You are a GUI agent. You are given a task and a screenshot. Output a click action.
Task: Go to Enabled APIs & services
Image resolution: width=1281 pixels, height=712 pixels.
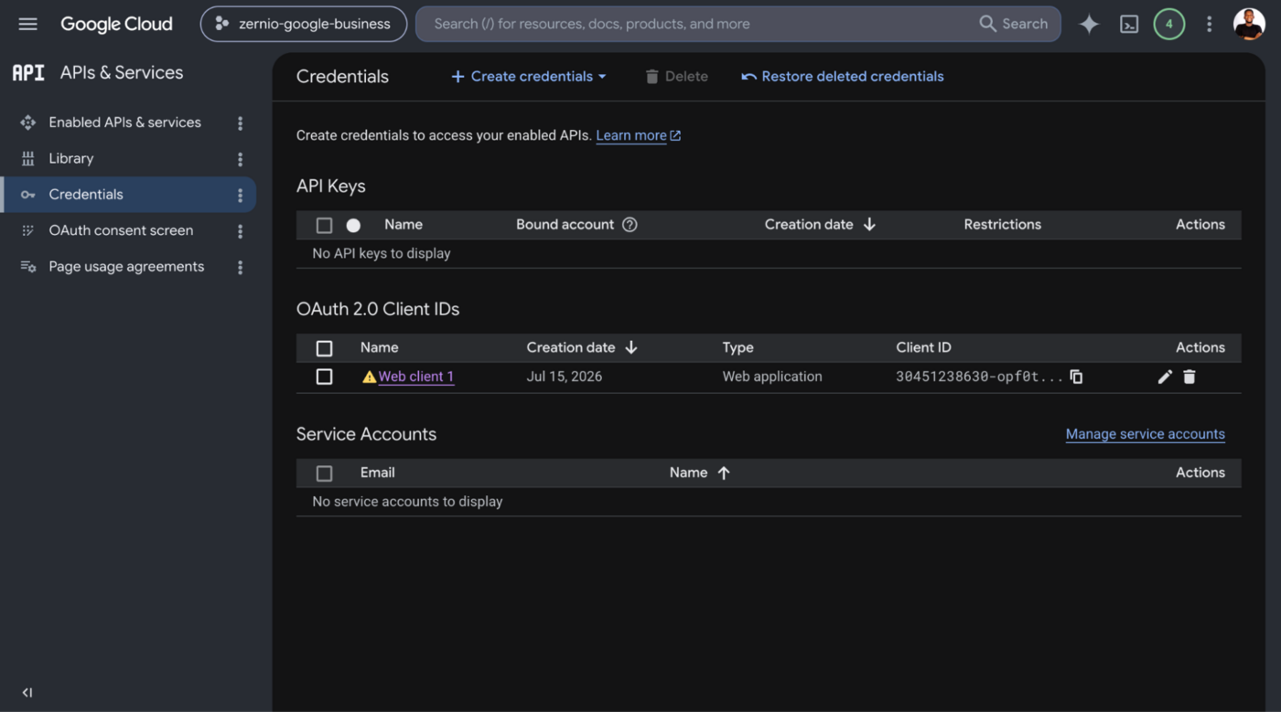coord(124,122)
